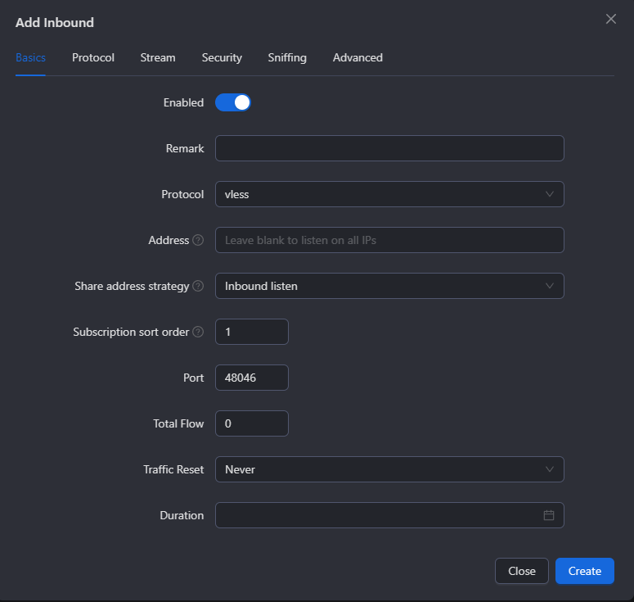
Task: Click the Enabled label
Action: tap(183, 102)
